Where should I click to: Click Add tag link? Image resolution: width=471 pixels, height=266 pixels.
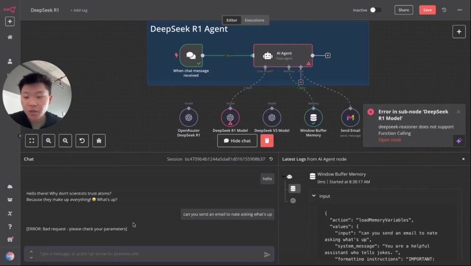point(79,10)
